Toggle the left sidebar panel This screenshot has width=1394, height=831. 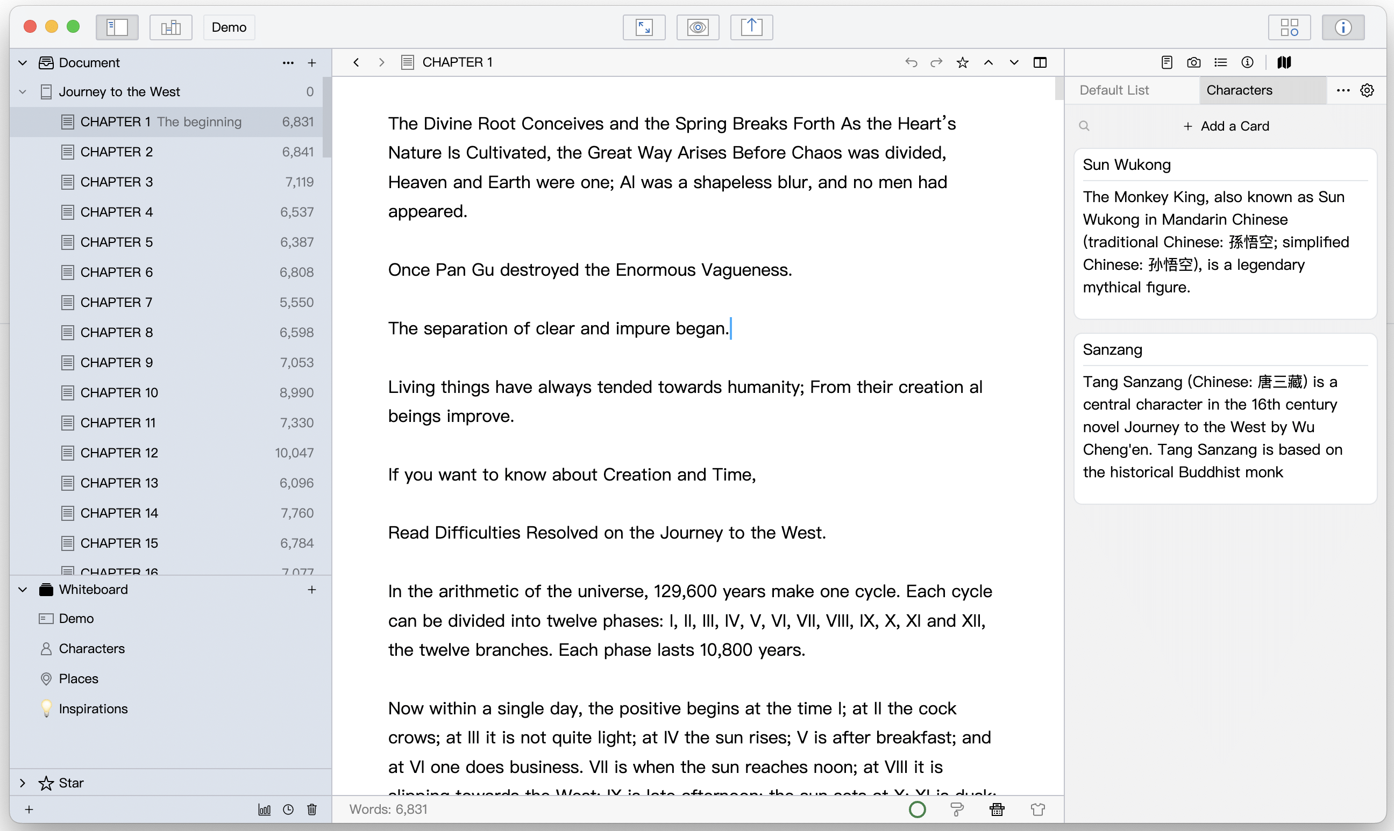coord(117,27)
